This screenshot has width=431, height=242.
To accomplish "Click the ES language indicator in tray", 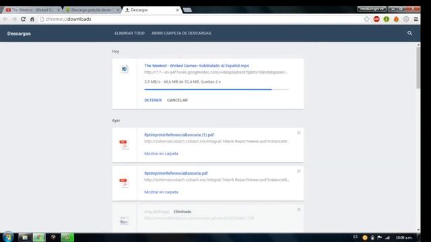I will click(x=356, y=237).
